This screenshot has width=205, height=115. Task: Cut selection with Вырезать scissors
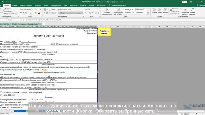(7, 9)
